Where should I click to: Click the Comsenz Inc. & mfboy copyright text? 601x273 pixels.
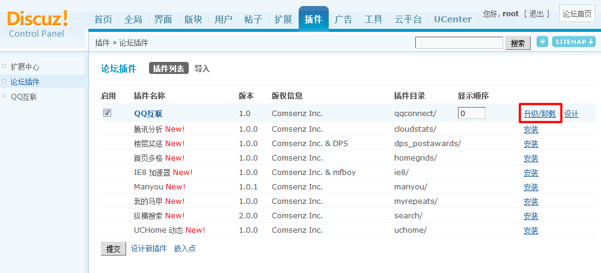tap(314, 173)
